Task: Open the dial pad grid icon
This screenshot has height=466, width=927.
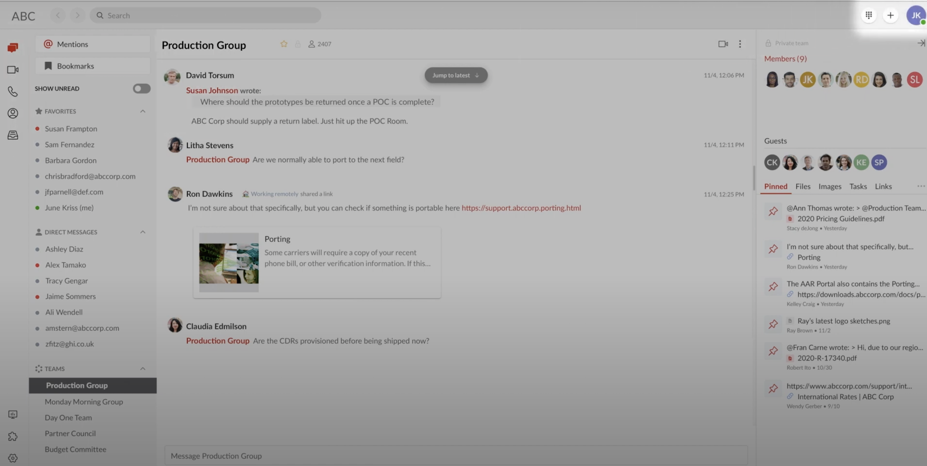Action: tap(869, 15)
